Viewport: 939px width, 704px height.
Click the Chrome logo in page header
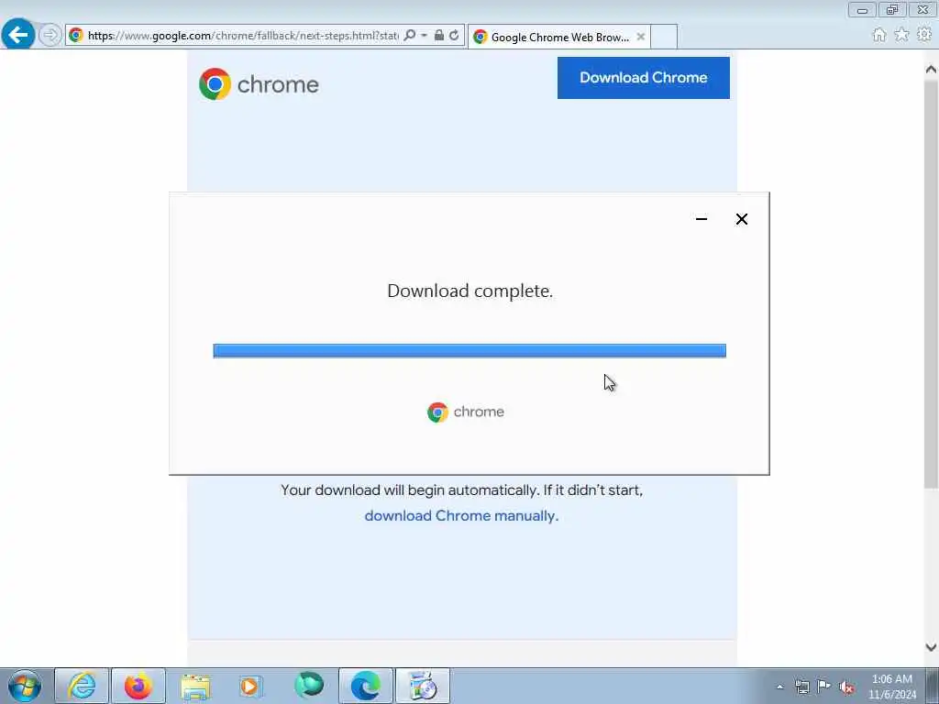(259, 84)
